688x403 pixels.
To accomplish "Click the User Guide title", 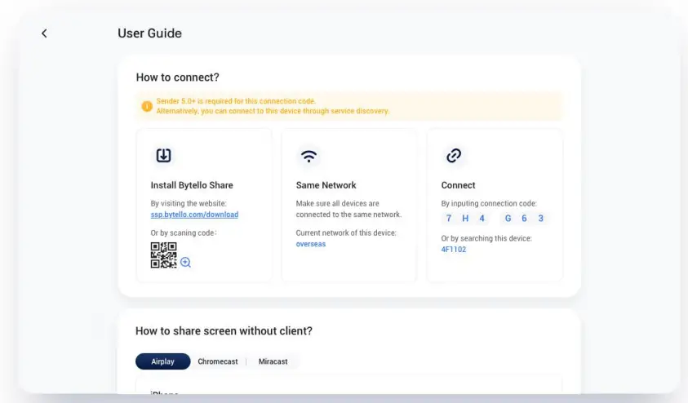I will click(x=149, y=33).
